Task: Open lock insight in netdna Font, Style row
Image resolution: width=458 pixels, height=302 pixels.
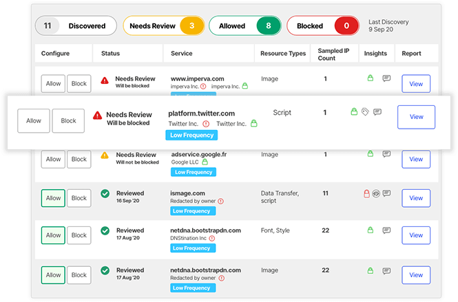Action: (x=371, y=230)
